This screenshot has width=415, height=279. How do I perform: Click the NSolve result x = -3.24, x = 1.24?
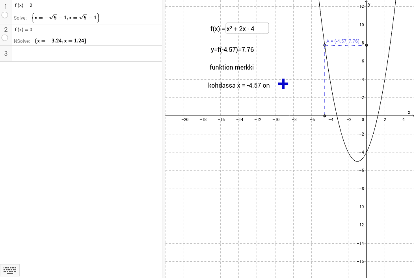coord(61,41)
